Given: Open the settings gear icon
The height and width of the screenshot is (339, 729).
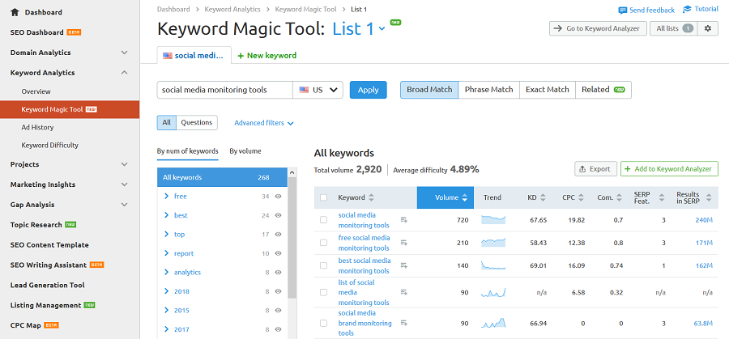Looking at the screenshot, I should [x=708, y=28].
